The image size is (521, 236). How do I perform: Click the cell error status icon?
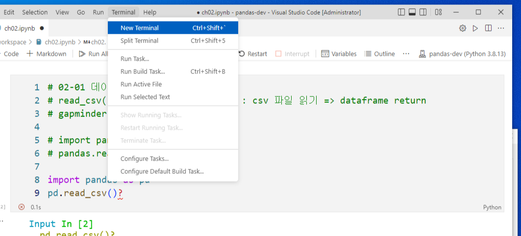[x=22, y=207]
